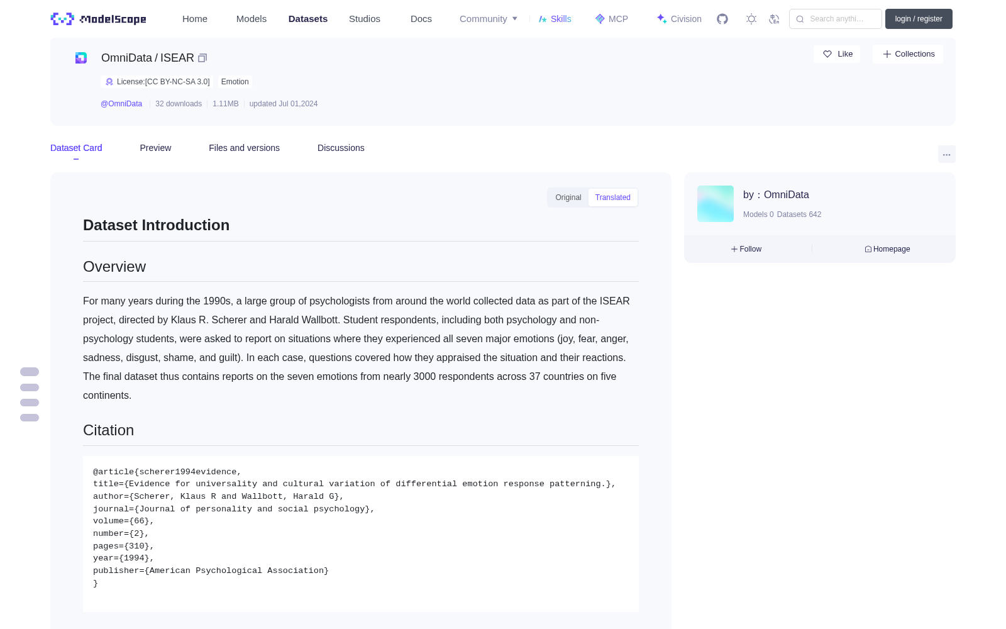Click the login / register button
The width and height of the screenshot is (1006, 629).
pos(919,19)
